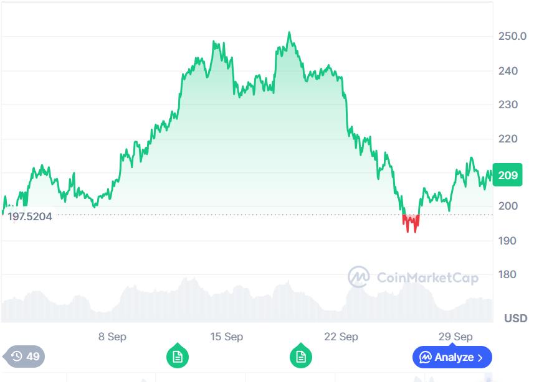
Task: Click the chart icon inside Analyze button
Action: [426, 357]
